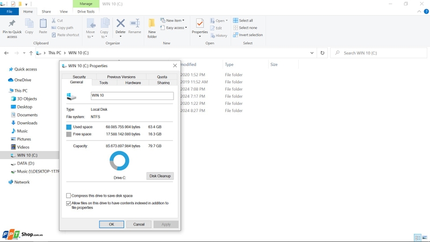Switch to the Share ribbon tab
The height and width of the screenshot is (242, 430).
point(46,11)
